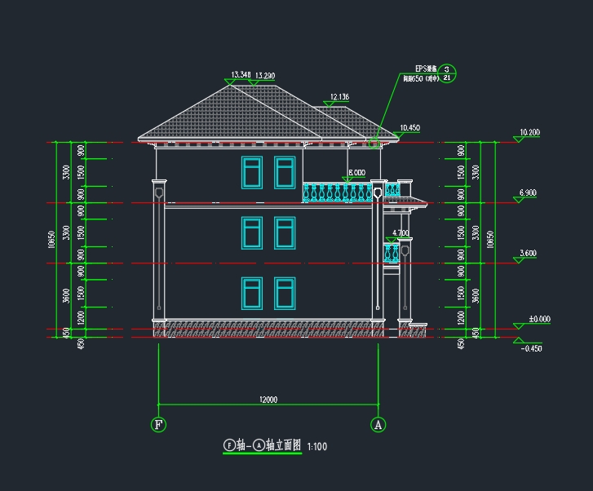This screenshot has height=491, width=593.
Task: Pick the 13.348 roof peak elevation marker
Action: 241,75
